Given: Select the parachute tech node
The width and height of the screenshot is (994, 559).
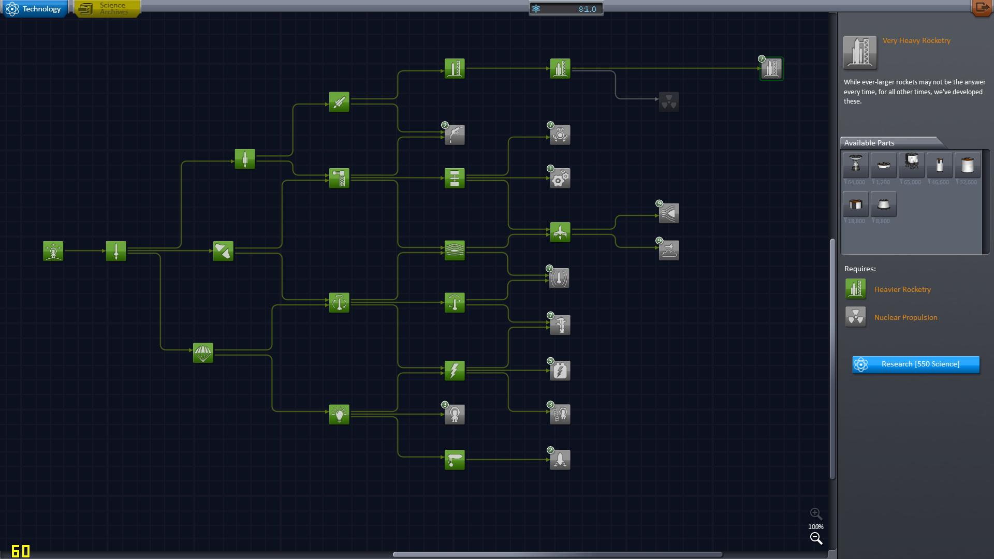Looking at the screenshot, I should tap(203, 353).
